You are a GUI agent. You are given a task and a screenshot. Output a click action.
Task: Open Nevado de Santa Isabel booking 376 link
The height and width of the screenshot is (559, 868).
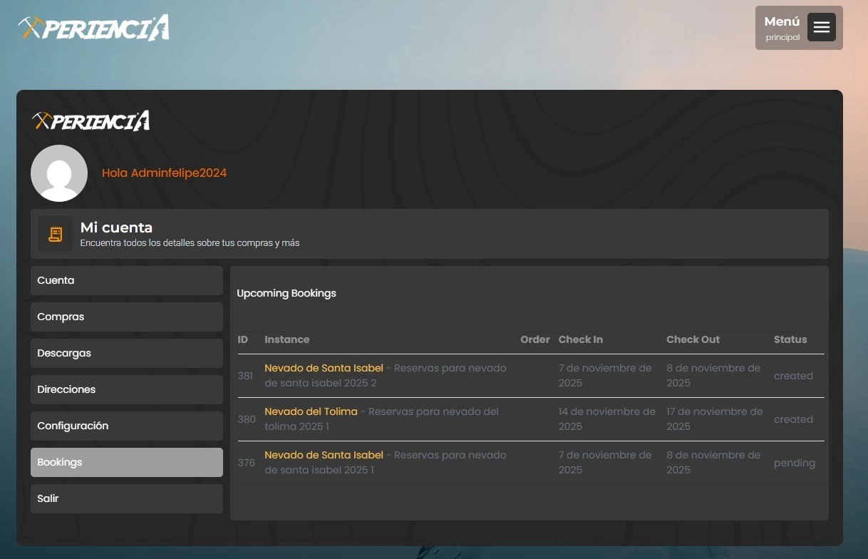(324, 455)
